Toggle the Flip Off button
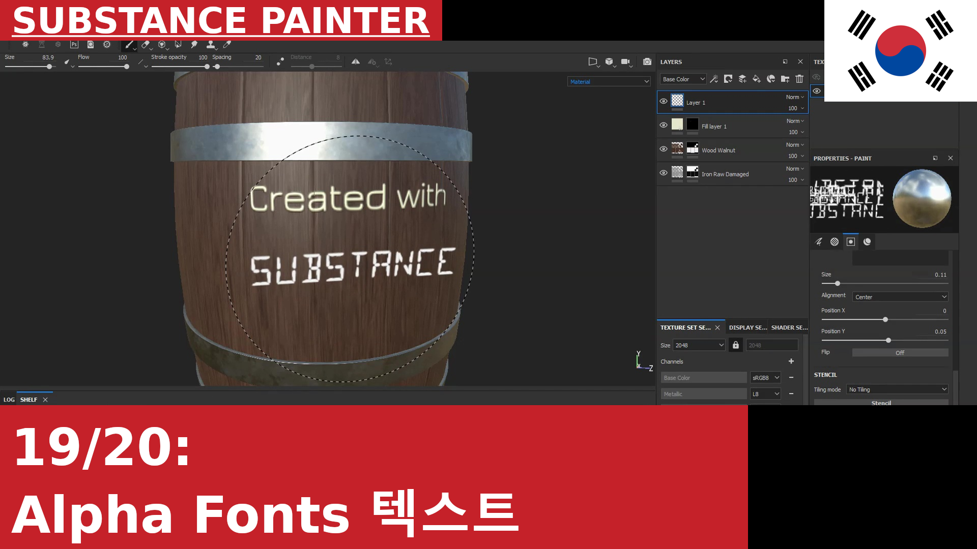 900,353
